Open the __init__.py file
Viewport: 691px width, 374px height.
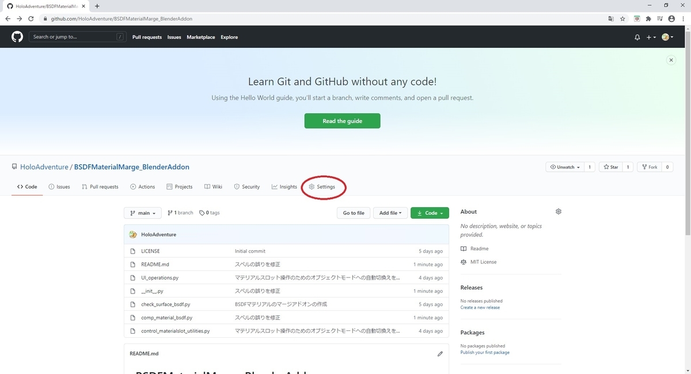(152, 291)
